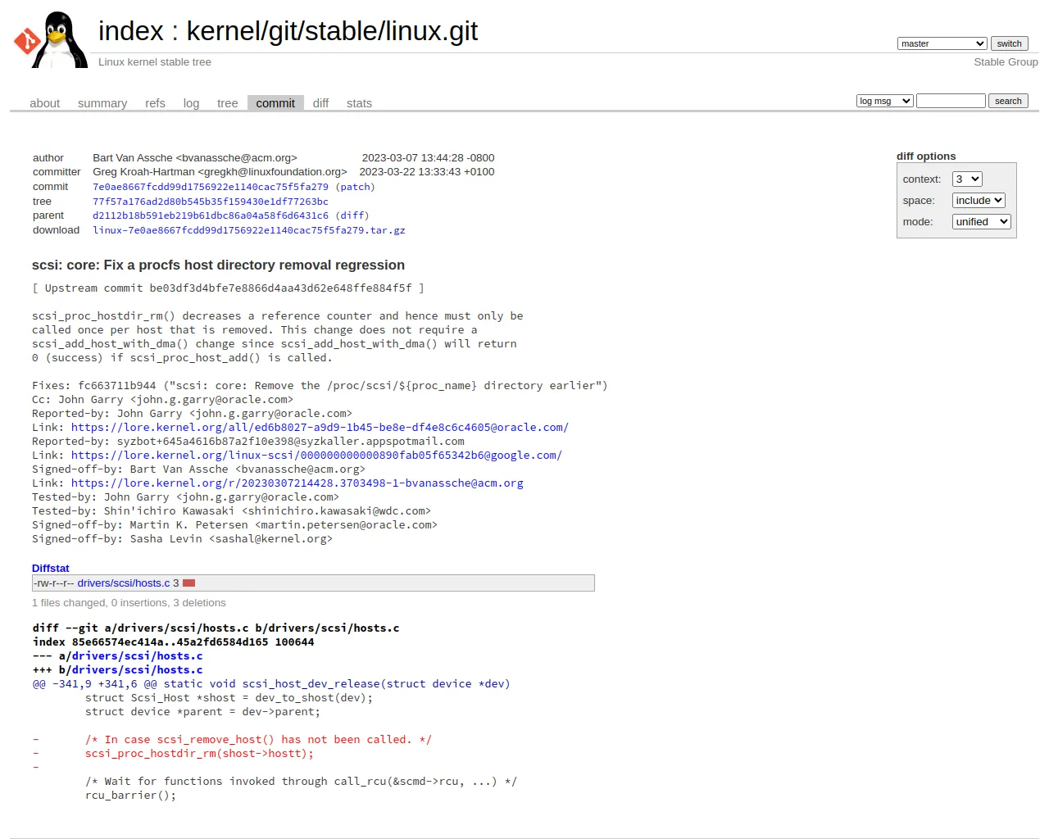Click the red deletions bar in diffstat
1049x839 pixels.
pos(188,583)
